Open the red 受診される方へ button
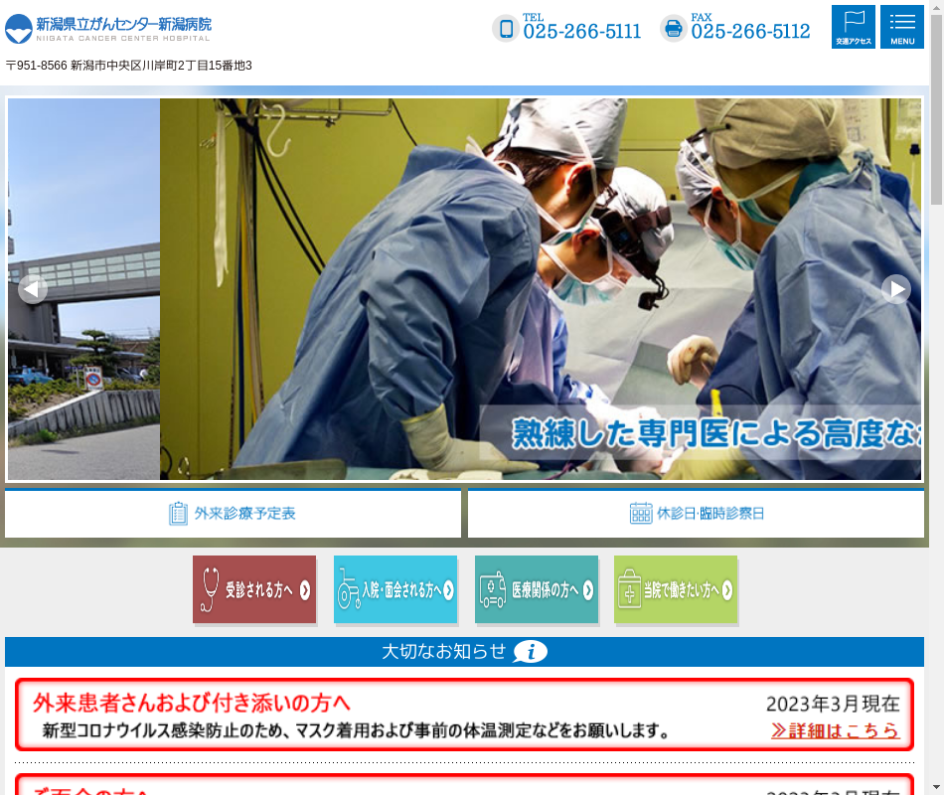The width and height of the screenshot is (944, 795). click(254, 589)
